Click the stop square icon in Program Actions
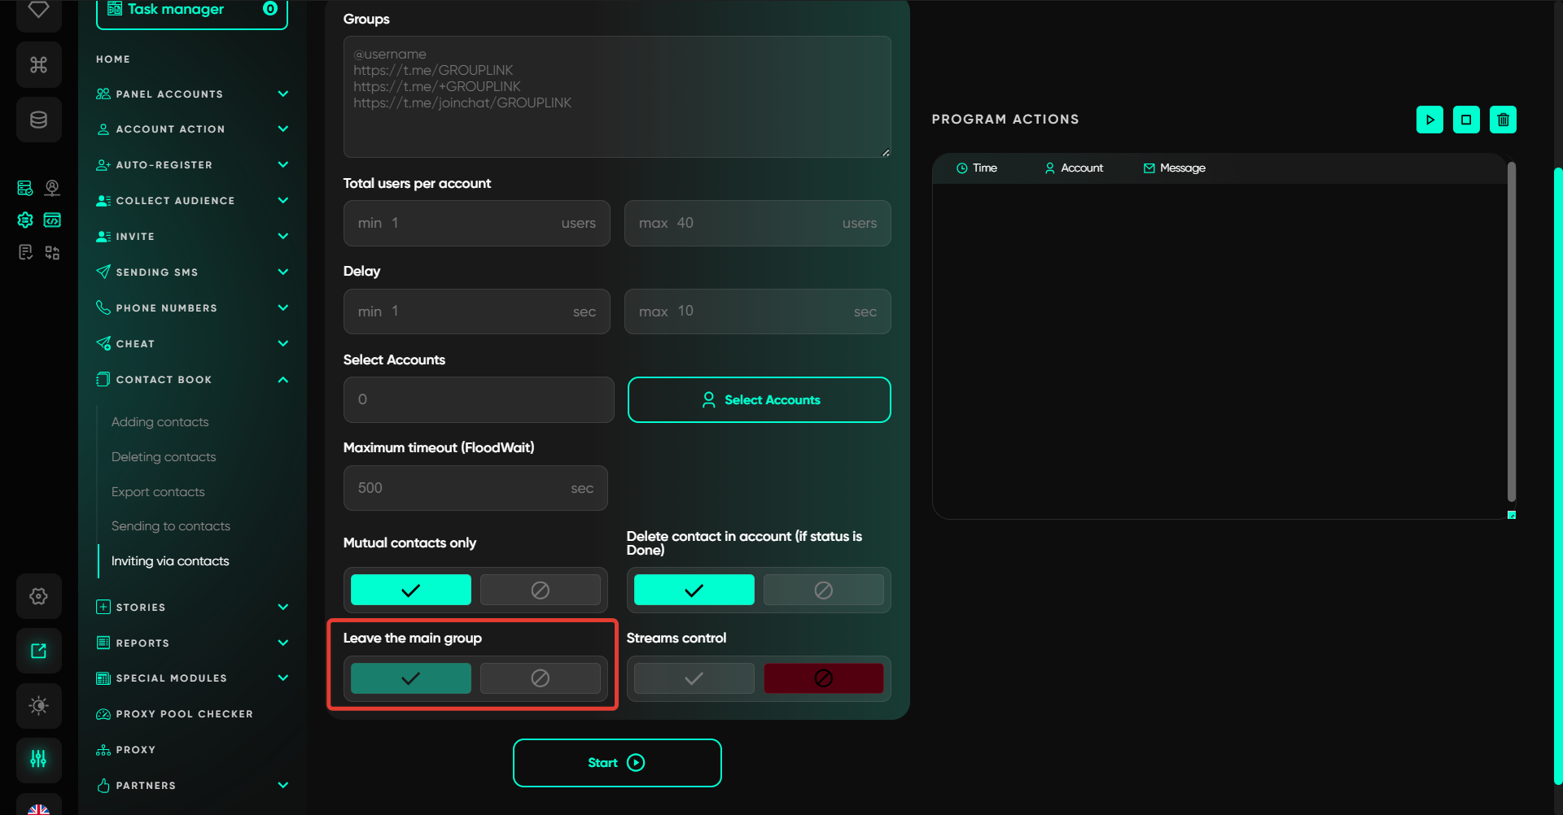 (x=1466, y=120)
